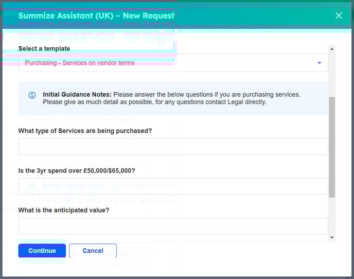
Task: Close the Summize Assistant dialog
Action: [x=339, y=15]
